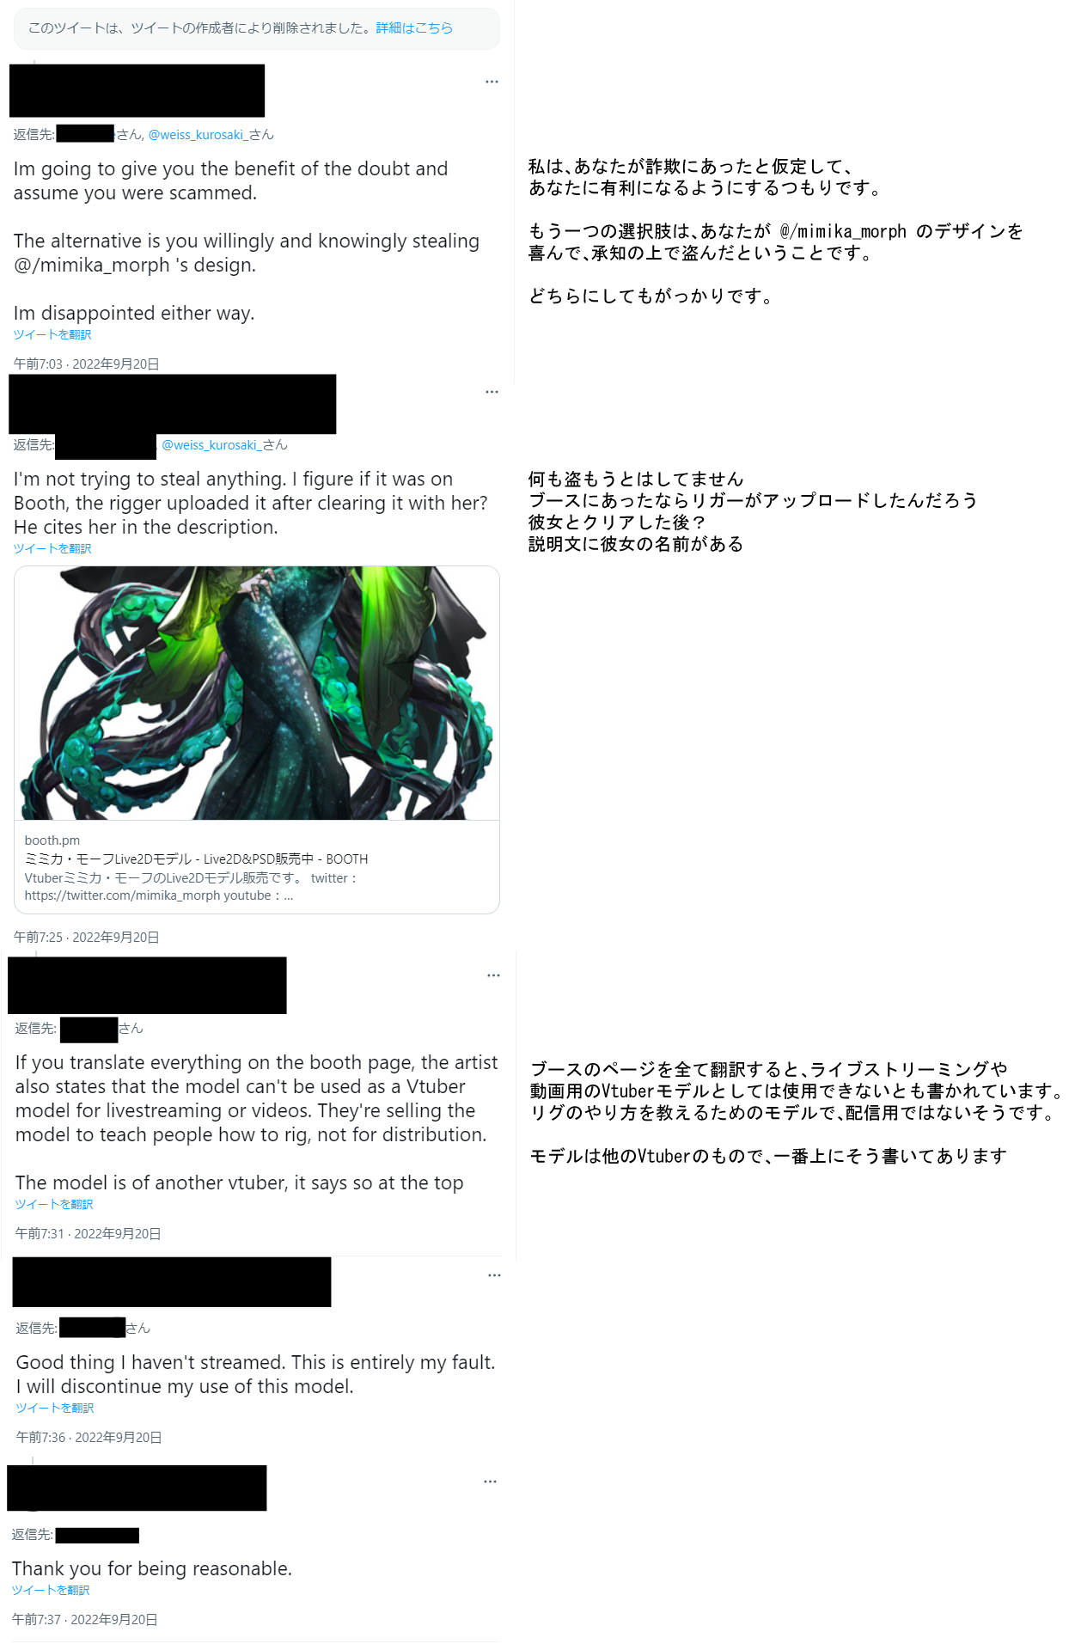
Task: Open more options on the 7:03 tweet
Action: [492, 82]
